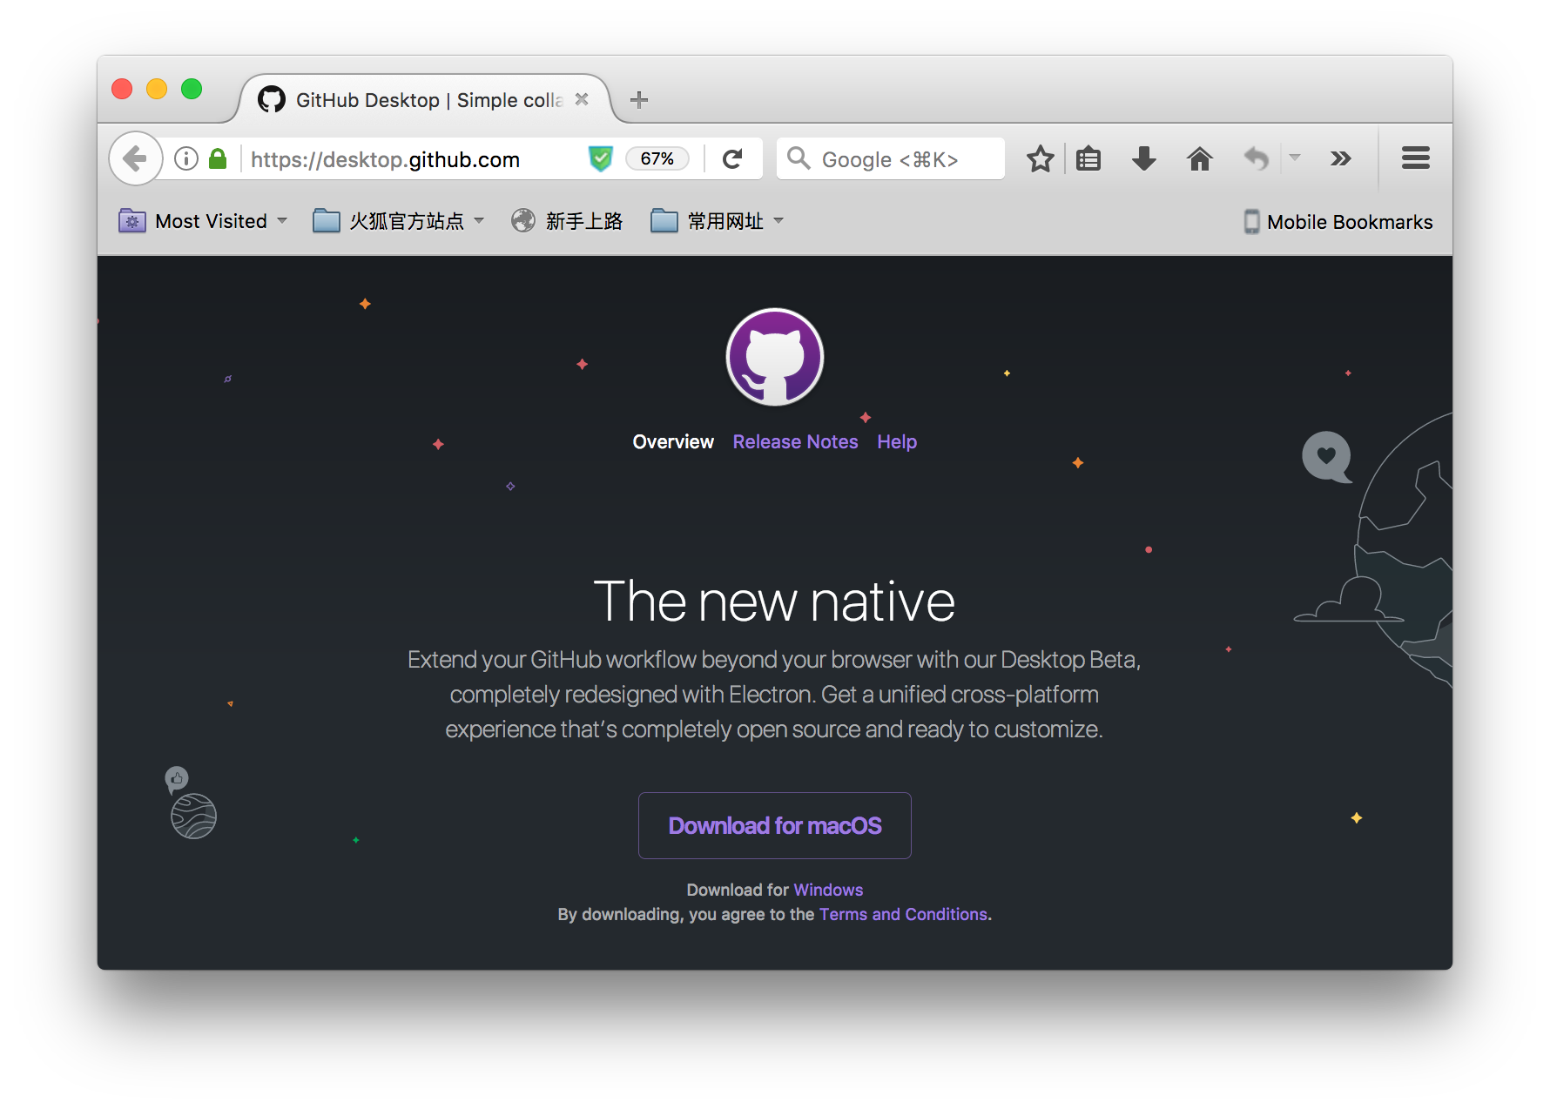Screen dimensions: 1550x1109
Task: Open a new tab with the plus button
Action: point(639,100)
